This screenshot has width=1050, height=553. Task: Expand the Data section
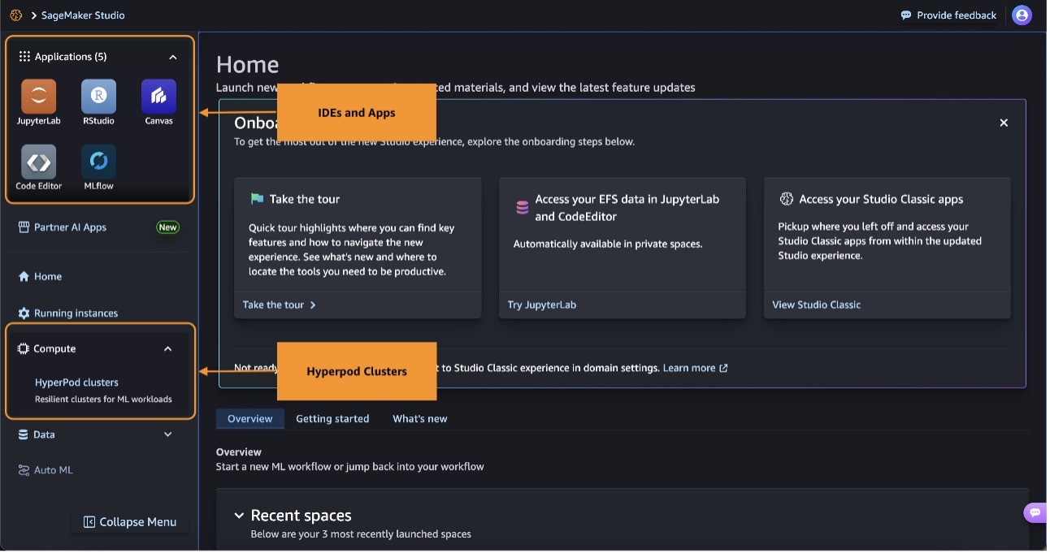point(167,434)
